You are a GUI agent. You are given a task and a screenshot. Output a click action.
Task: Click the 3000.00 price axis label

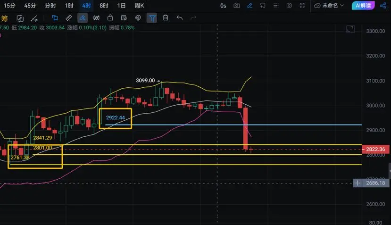pos(375,106)
